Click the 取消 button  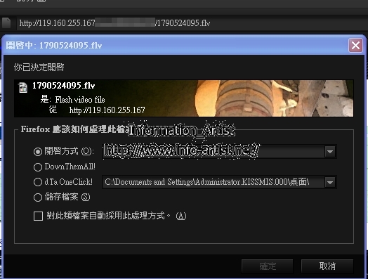click(x=327, y=266)
